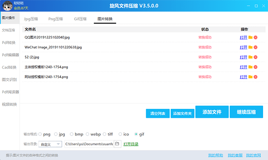Click the user avatar picture
This screenshot has width=268, height=160.
click(8, 6)
